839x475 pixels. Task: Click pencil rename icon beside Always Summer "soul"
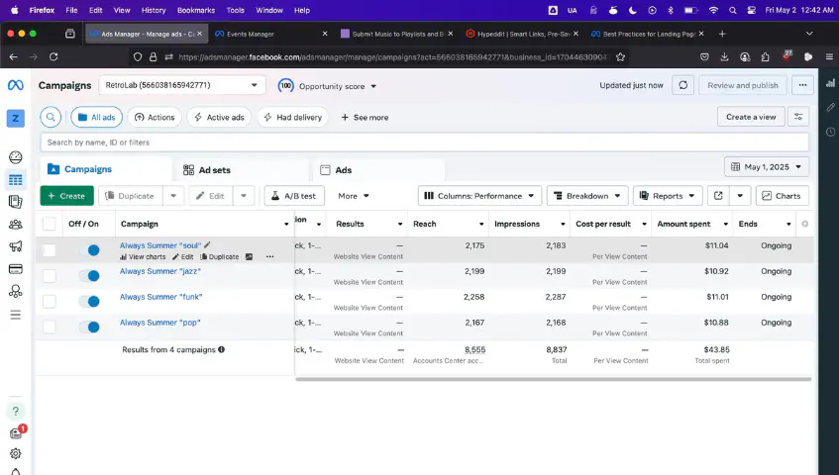tap(207, 245)
